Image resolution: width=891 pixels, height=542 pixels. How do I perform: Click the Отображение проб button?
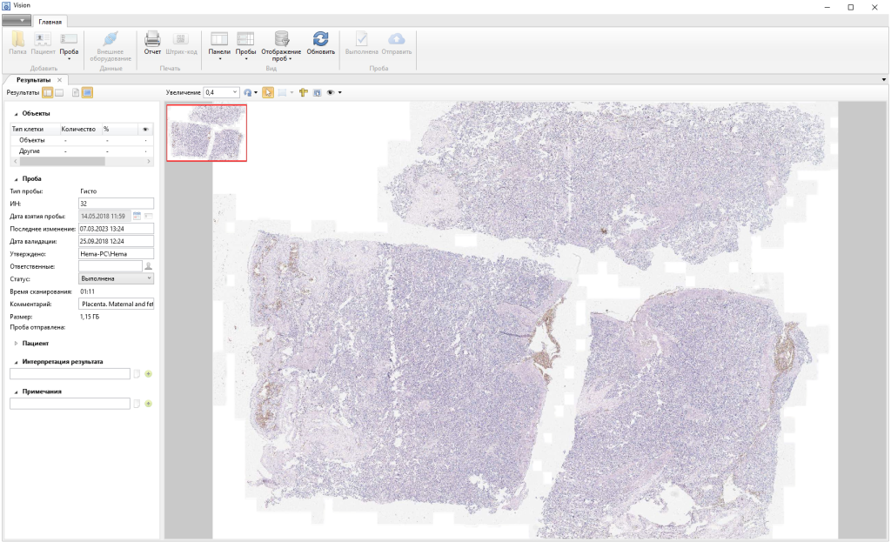[281, 43]
